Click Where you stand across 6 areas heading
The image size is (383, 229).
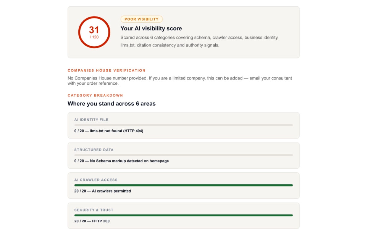click(112, 104)
